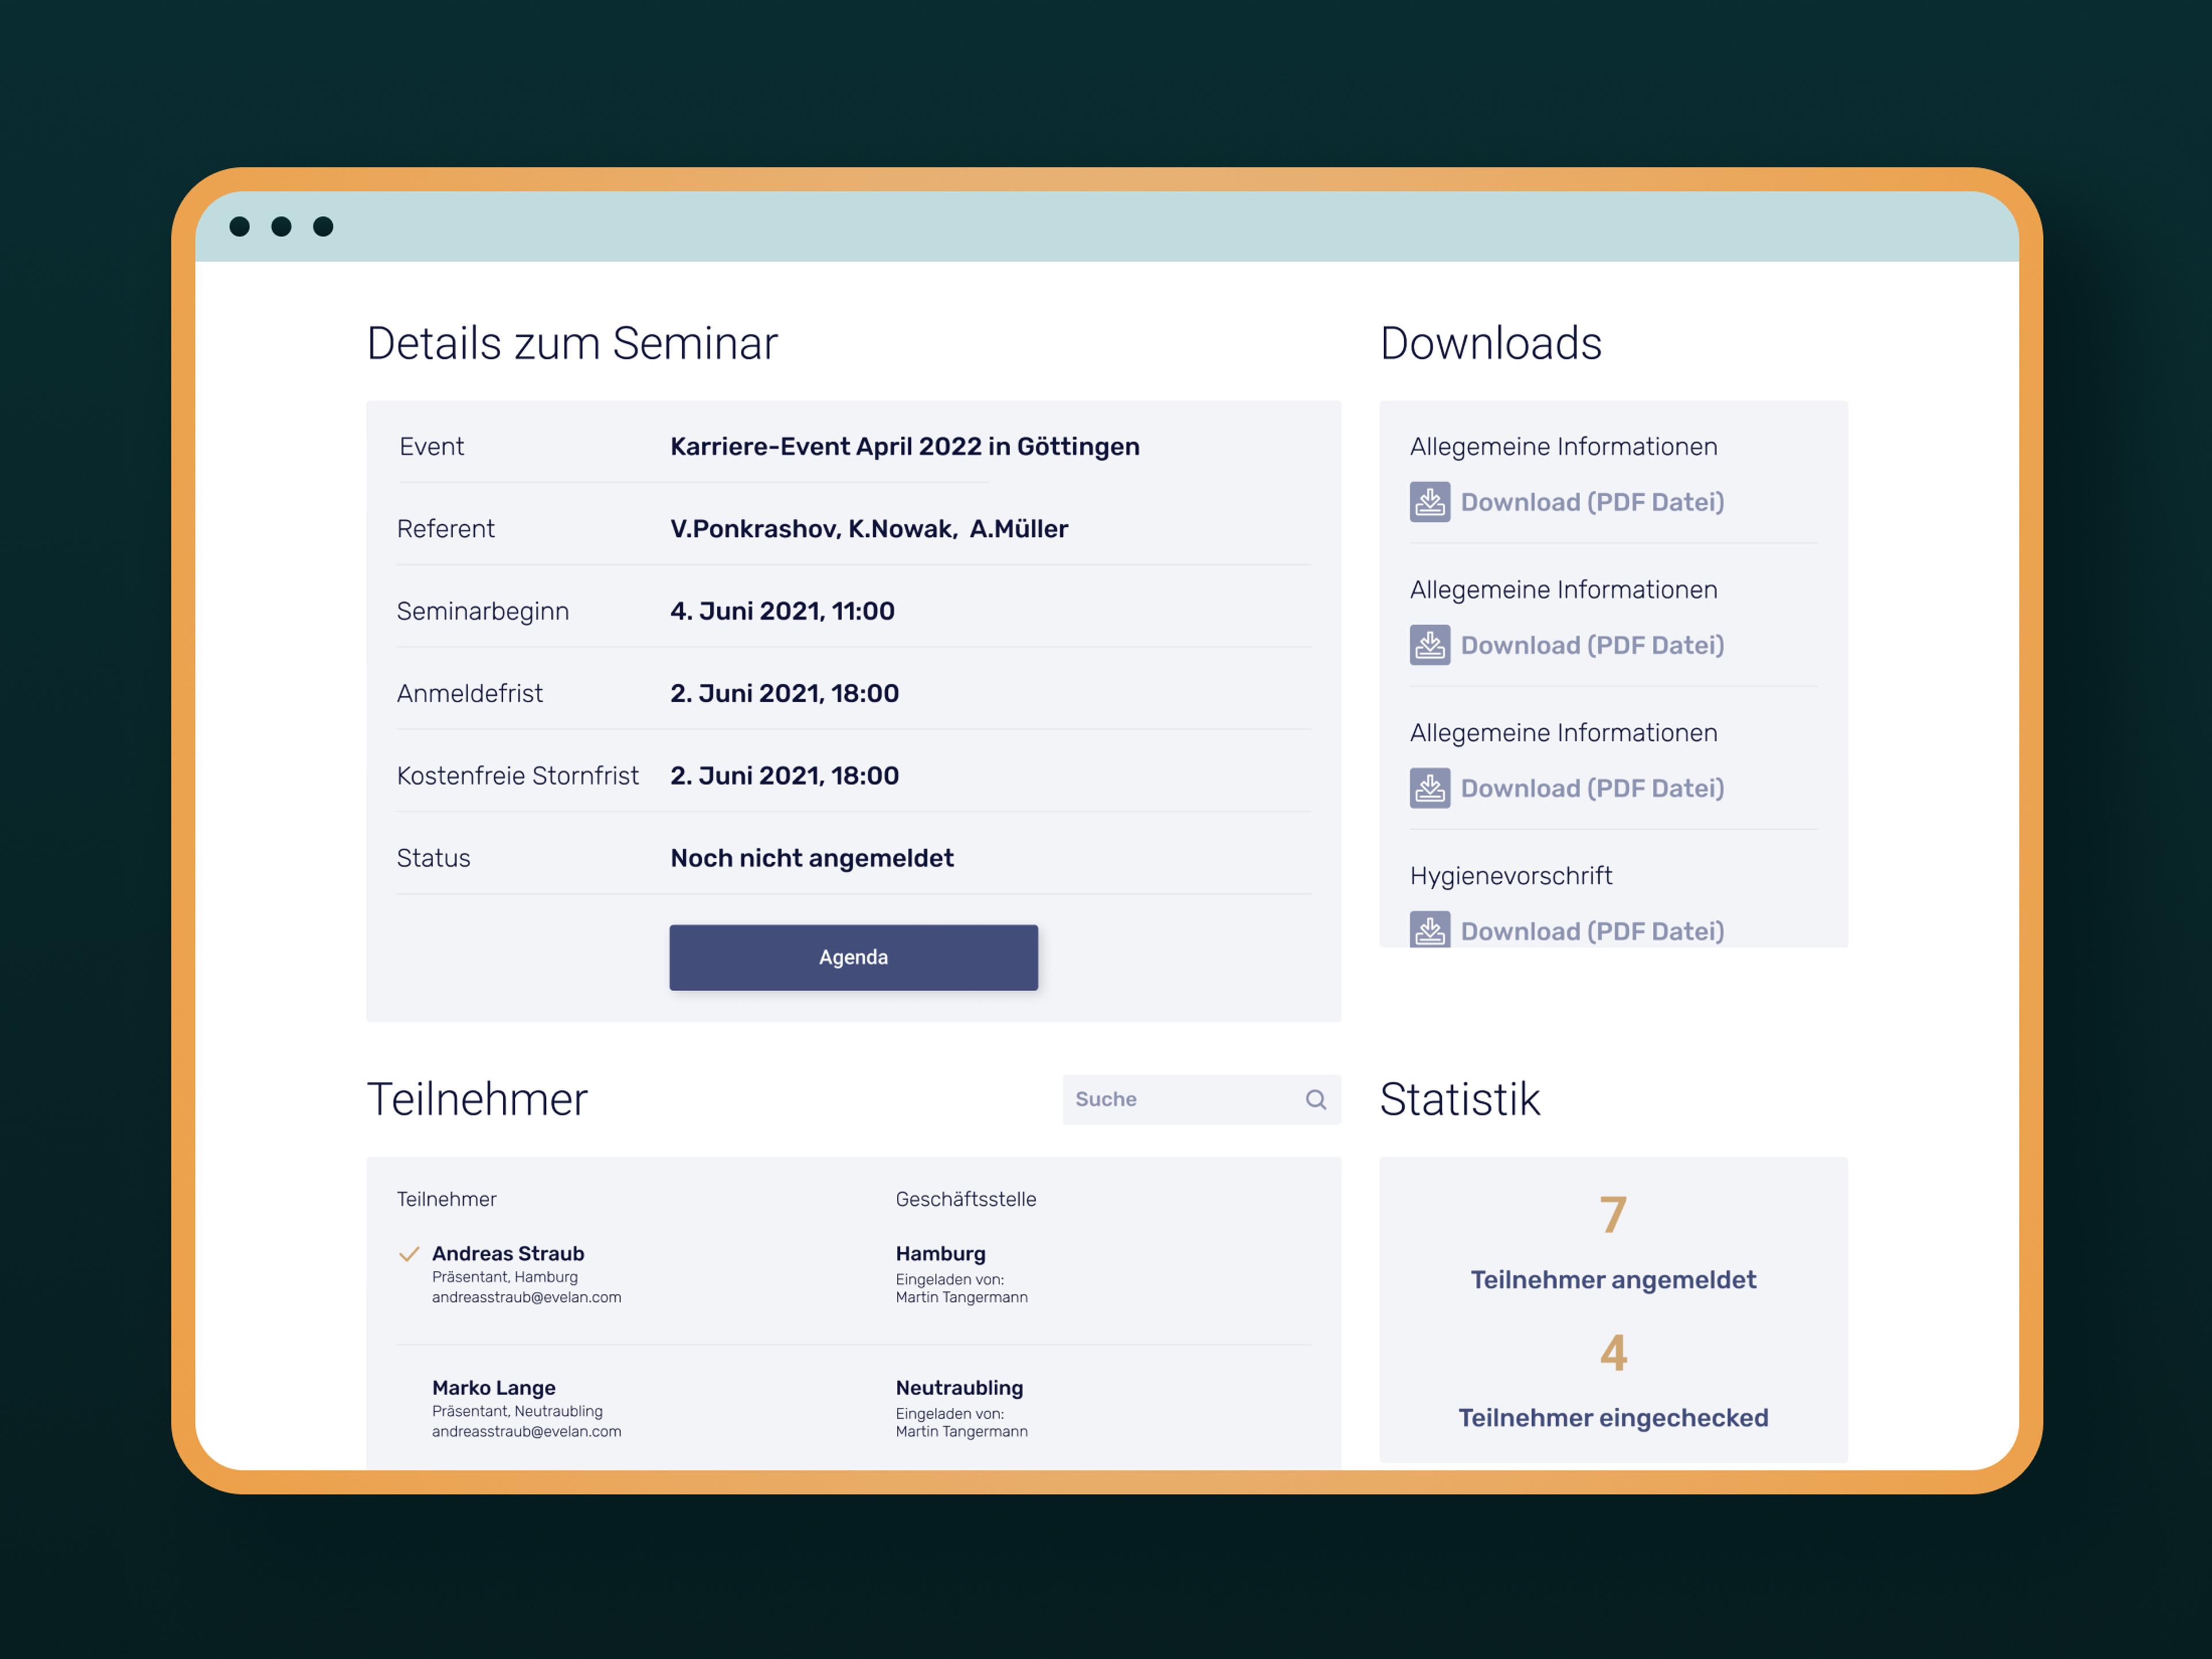Image resolution: width=2212 pixels, height=1659 pixels.
Task: Click the Teilnehmer column header
Action: pos(446,1199)
